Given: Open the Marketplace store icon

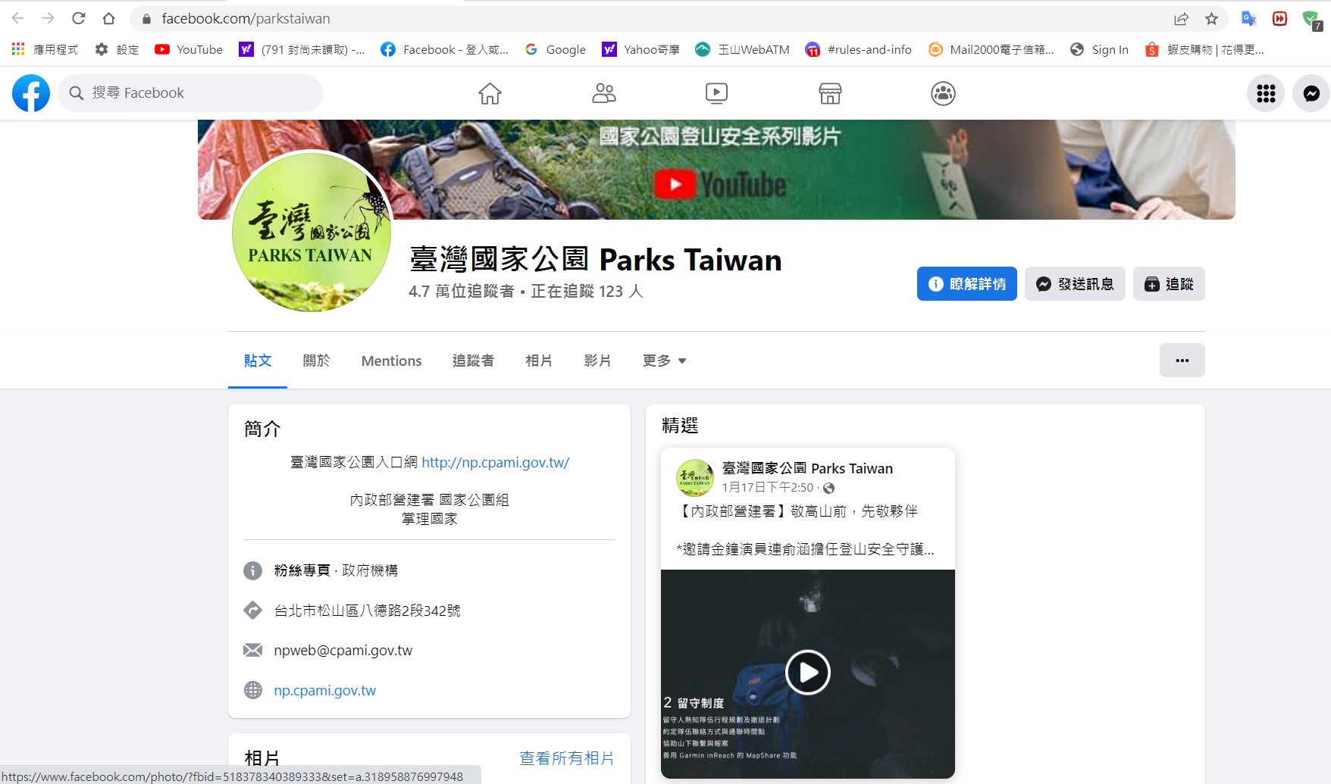Looking at the screenshot, I should 830,93.
